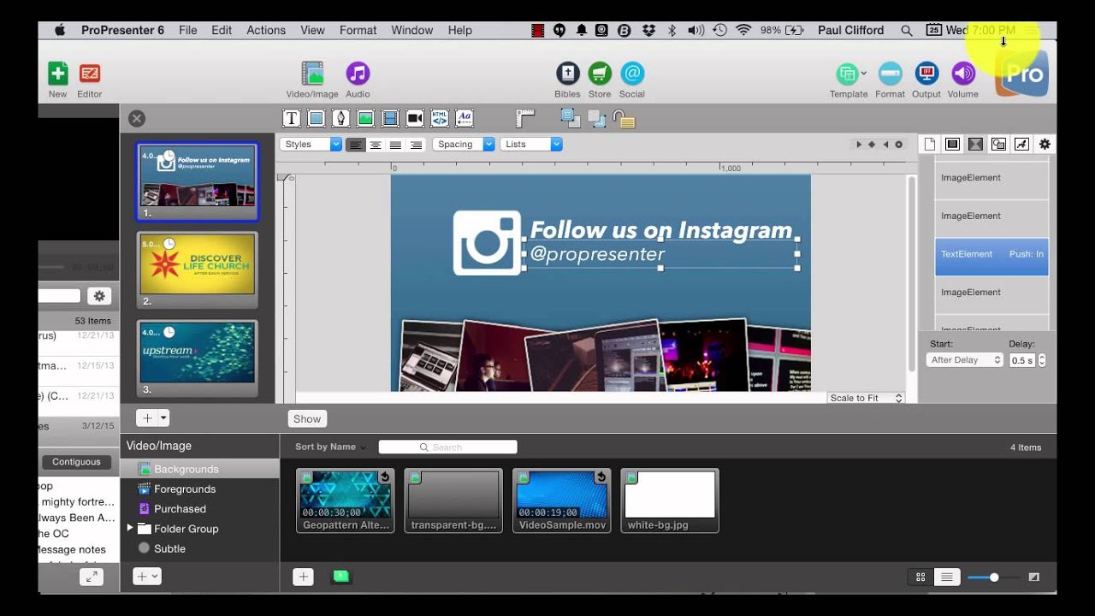
Task: Insert a video filmstrip element
Action: pos(390,119)
